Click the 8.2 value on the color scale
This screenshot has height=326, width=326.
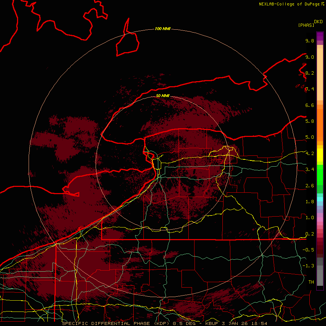(x=310, y=73)
